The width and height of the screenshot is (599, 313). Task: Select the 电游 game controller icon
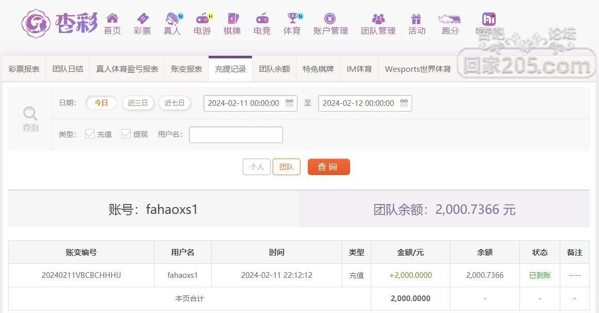click(x=203, y=19)
